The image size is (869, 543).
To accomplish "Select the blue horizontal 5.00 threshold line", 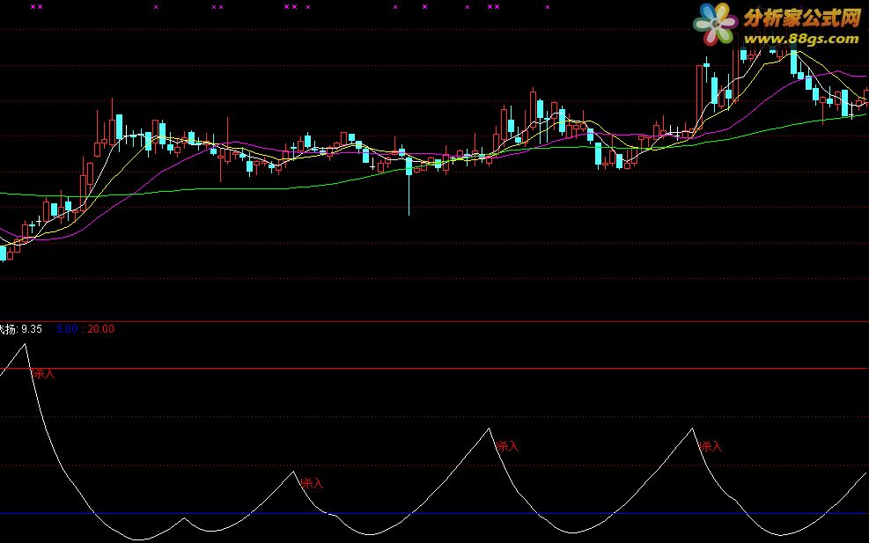I will [435, 513].
